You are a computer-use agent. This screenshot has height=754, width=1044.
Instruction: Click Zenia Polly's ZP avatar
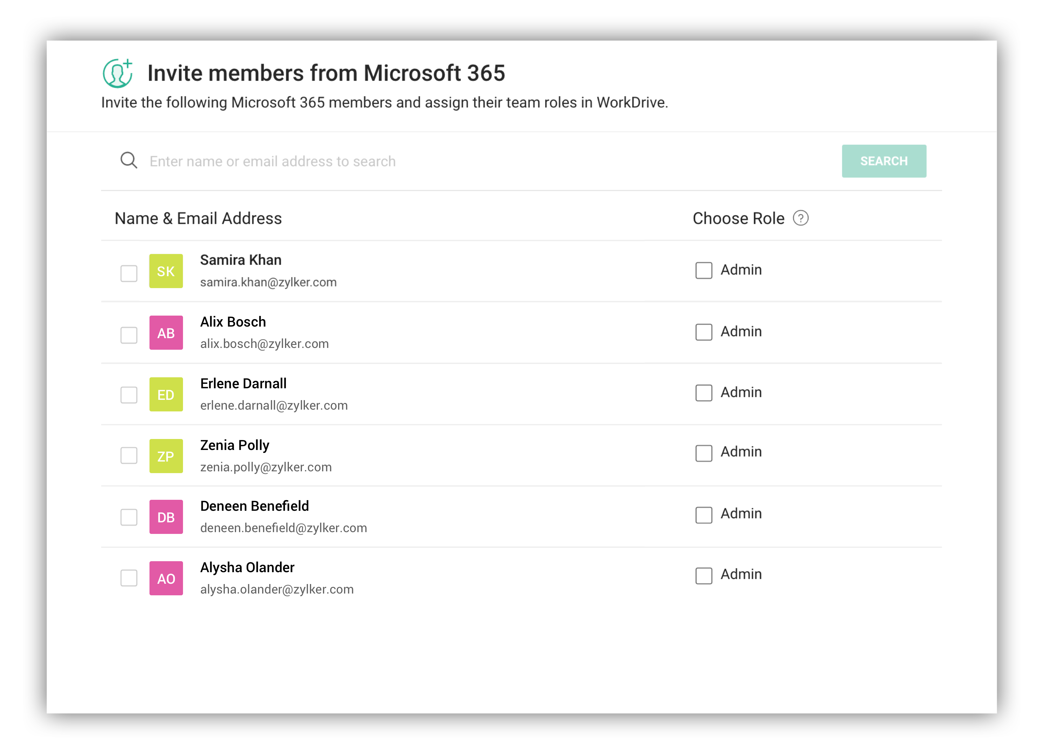[166, 456]
